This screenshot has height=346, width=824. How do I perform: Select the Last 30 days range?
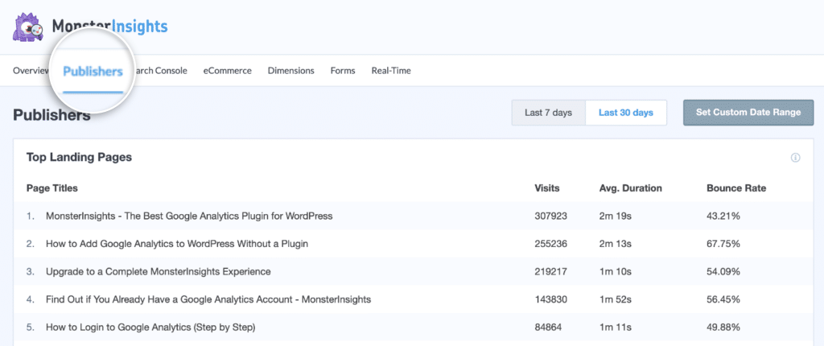pos(626,113)
